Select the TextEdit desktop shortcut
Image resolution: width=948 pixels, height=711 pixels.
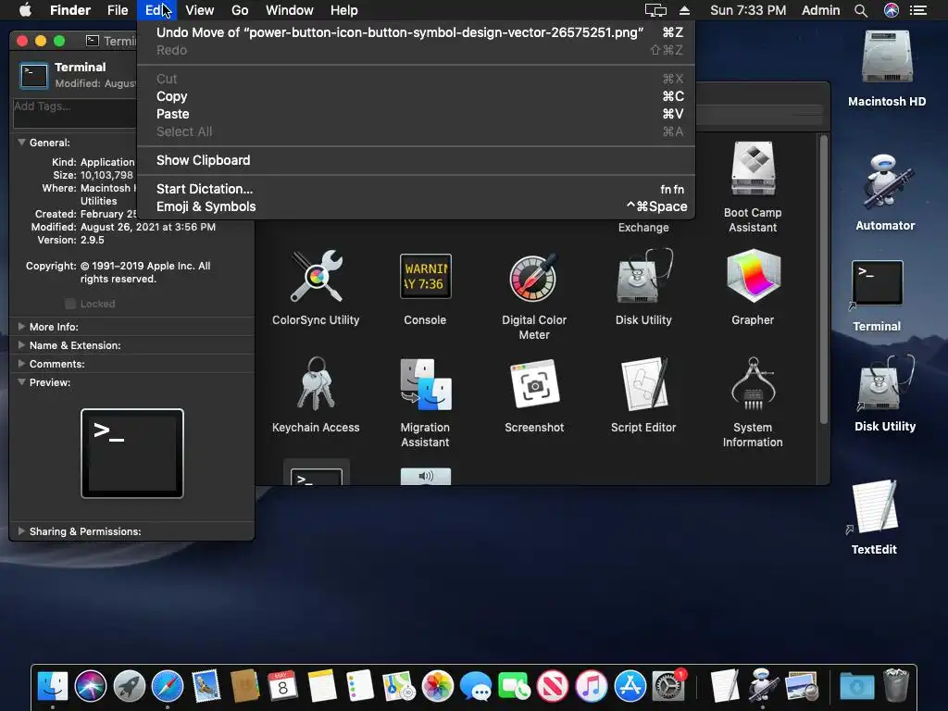coord(874,506)
